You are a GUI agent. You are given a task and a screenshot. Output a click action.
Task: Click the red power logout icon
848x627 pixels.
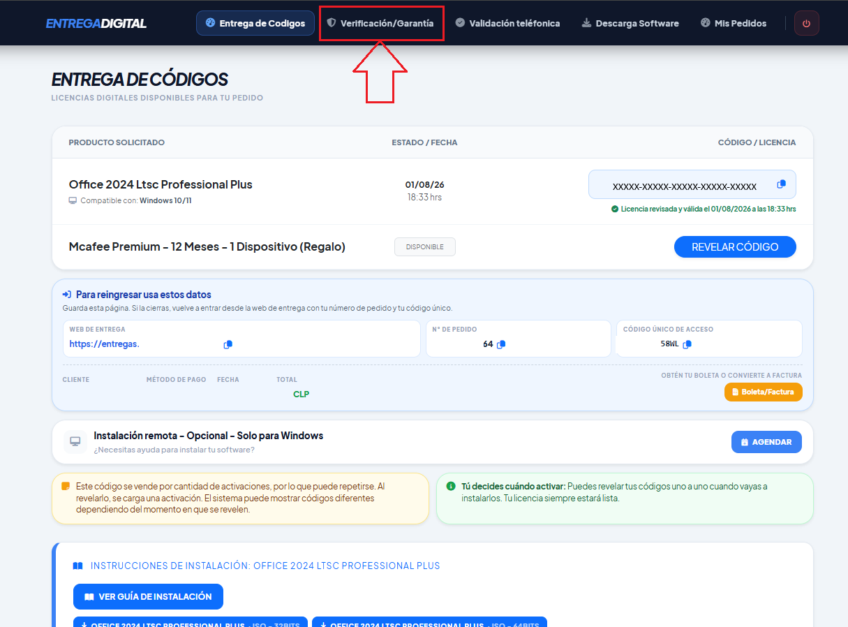(x=806, y=23)
